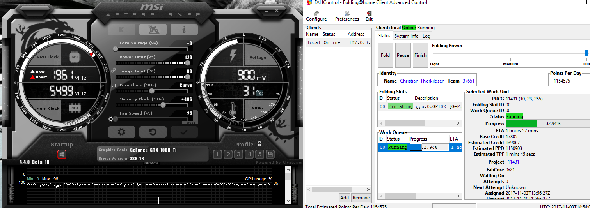Open team link 37651

[469, 81]
